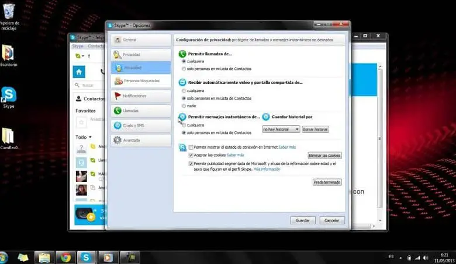The image size is (456, 264).
Task: Click the network signal tray icon
Action: coord(417,258)
